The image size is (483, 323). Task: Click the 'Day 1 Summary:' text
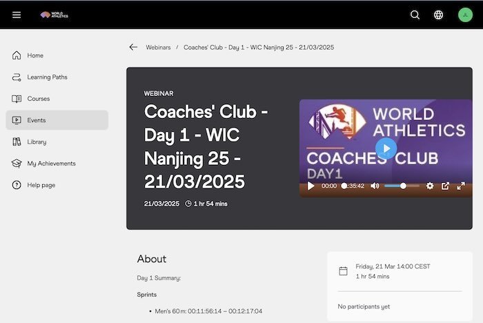point(159,278)
